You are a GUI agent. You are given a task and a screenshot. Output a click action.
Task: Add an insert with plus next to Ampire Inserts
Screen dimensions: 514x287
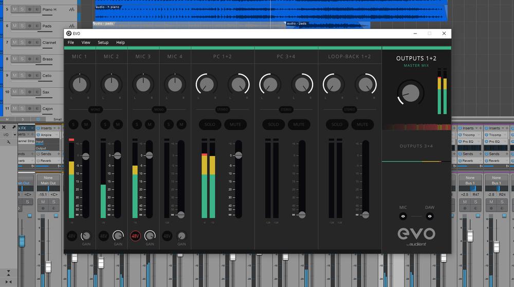pyautogui.click(x=59, y=128)
